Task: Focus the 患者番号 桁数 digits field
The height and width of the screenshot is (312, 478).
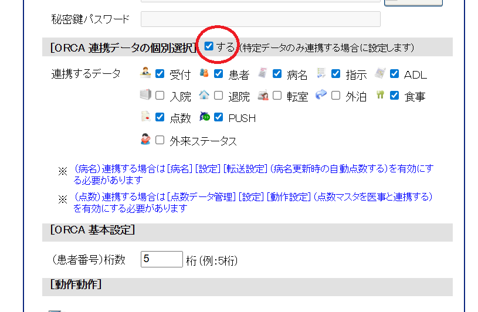Action: coord(162,259)
